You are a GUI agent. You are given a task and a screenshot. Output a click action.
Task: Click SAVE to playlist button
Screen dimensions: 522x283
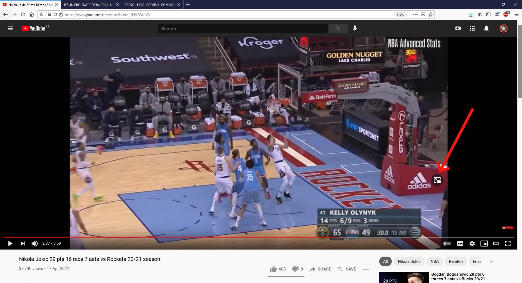click(347, 269)
